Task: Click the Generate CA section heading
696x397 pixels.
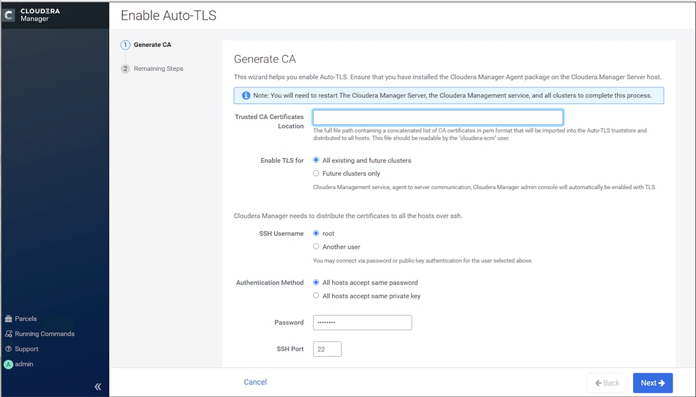Action: coord(265,59)
